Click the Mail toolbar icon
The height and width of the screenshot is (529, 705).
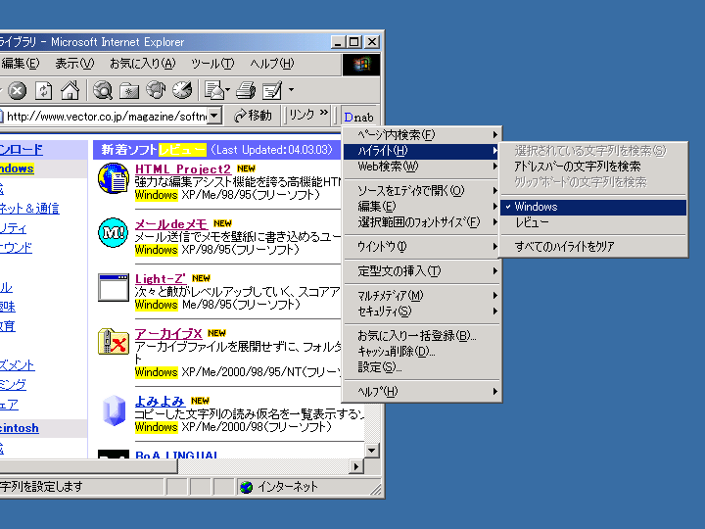(x=214, y=90)
